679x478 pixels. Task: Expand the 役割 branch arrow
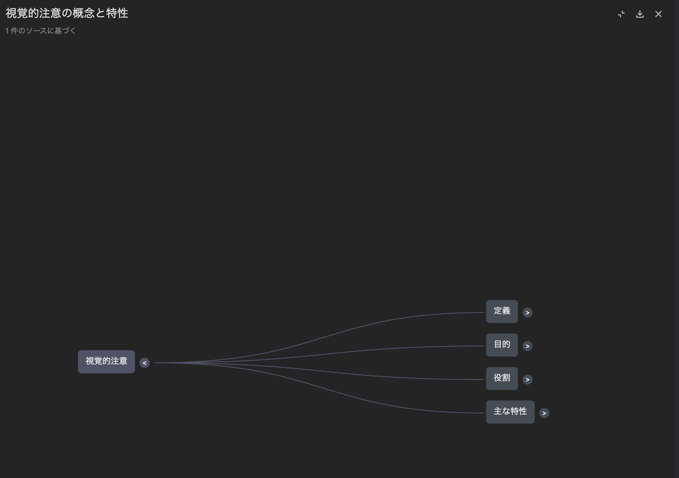(x=527, y=380)
